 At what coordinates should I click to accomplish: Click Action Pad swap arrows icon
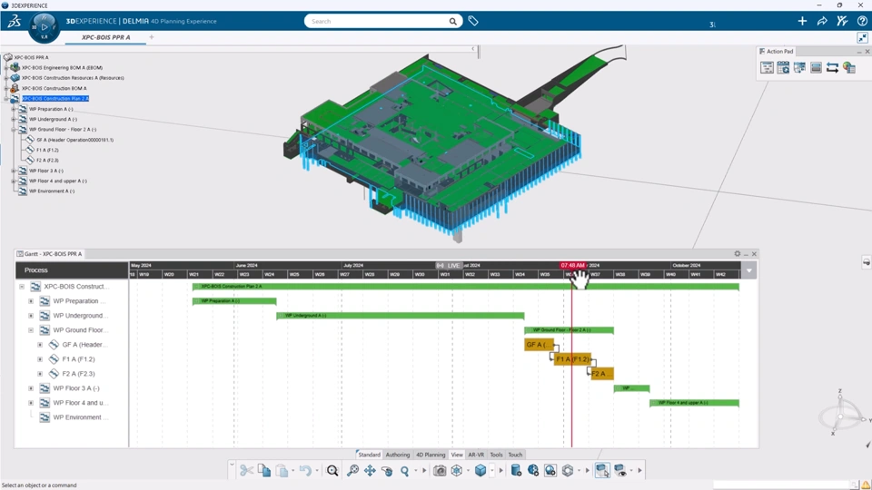(833, 68)
